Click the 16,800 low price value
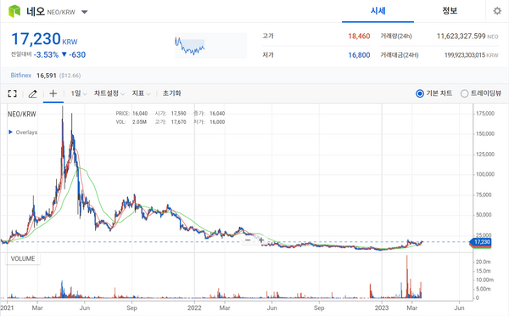 (359, 55)
